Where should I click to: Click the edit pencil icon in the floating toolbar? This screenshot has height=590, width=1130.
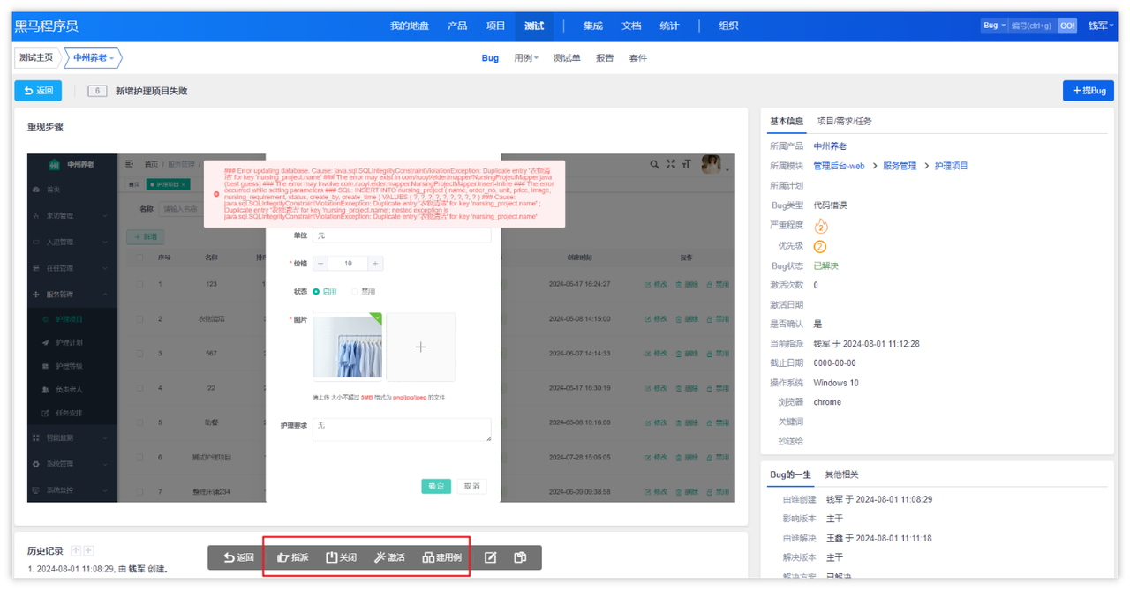tap(491, 557)
